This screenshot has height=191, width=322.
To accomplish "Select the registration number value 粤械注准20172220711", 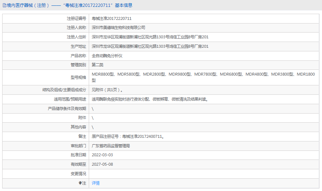I will click(x=112, y=18).
